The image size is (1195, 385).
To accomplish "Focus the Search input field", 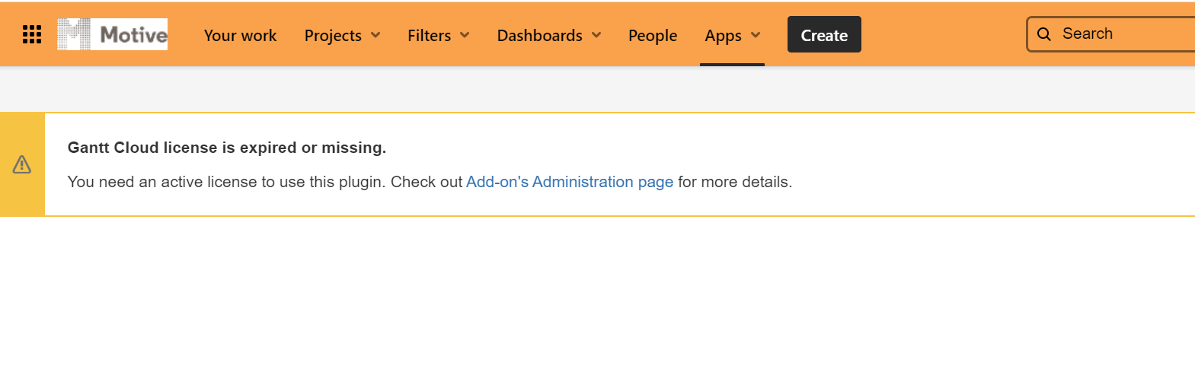I will coord(1110,34).
